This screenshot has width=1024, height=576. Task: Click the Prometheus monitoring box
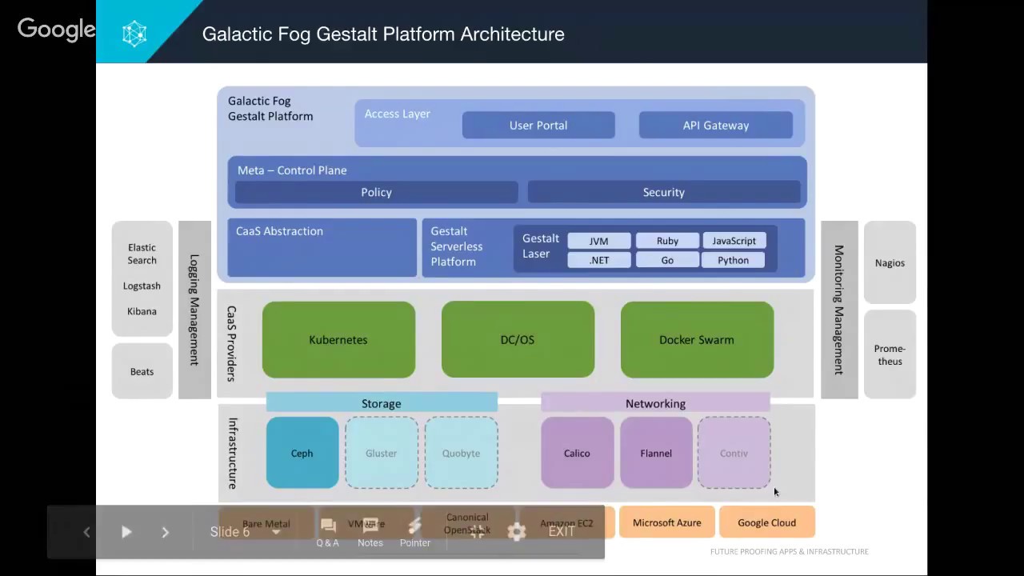pos(890,354)
